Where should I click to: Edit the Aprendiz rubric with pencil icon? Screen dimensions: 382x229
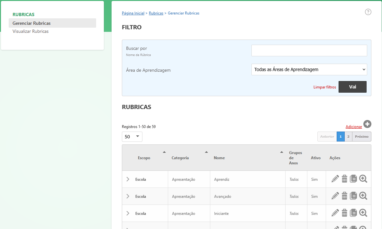(335, 179)
